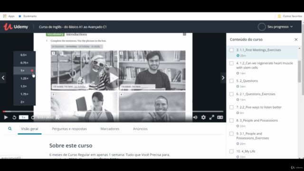Check the 2.2_Five ways to listen better checkbox

[x=231, y=107]
